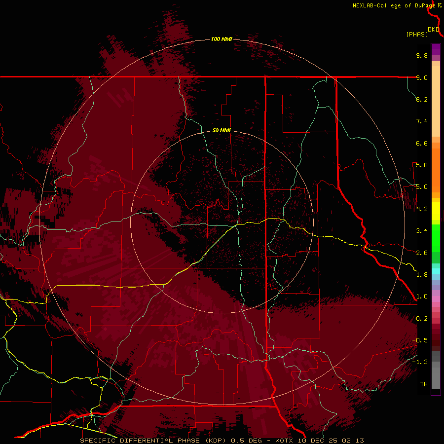Click the 50 NMI range ring label
Screen dimensions: 444x444
[x=222, y=131]
